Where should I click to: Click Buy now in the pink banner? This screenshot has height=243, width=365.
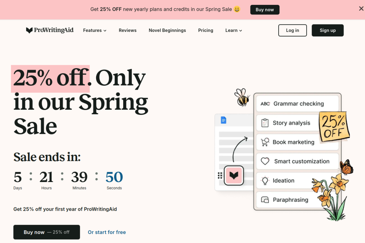pyautogui.click(x=265, y=10)
